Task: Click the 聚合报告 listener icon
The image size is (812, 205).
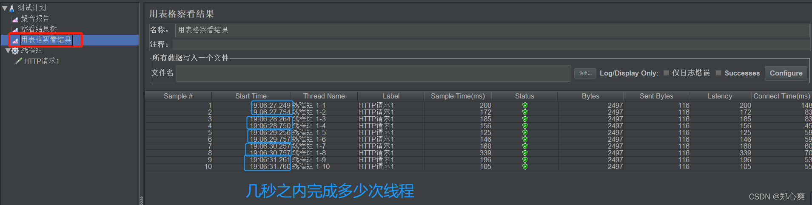Action: pyautogui.click(x=15, y=19)
